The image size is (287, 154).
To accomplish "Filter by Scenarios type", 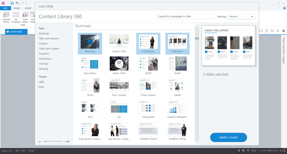I will pyautogui.click(x=44, y=54).
